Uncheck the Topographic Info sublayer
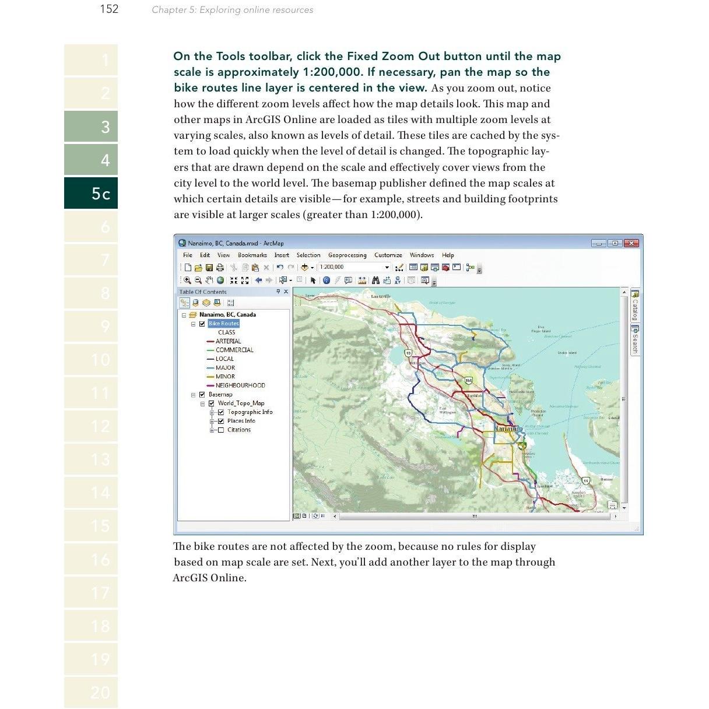The height and width of the screenshot is (709, 709). click(x=221, y=412)
